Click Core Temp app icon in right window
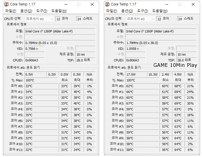The height and width of the screenshot is (157, 203). click(x=107, y=4)
